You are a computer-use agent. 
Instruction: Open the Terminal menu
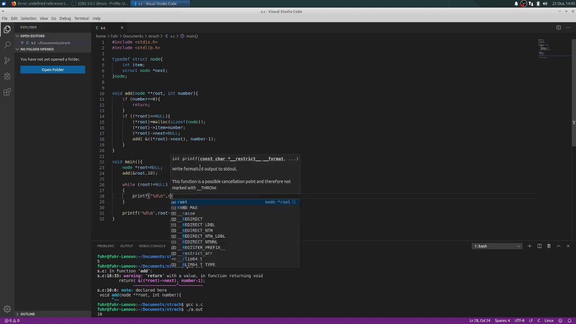pyautogui.click(x=81, y=18)
